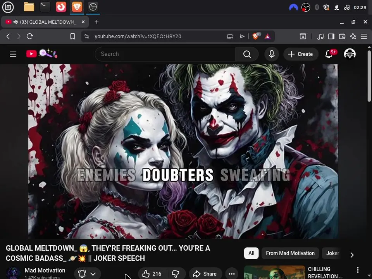The image size is (372, 279).
Task: Click the OBS tray icon
Action: [306, 7]
